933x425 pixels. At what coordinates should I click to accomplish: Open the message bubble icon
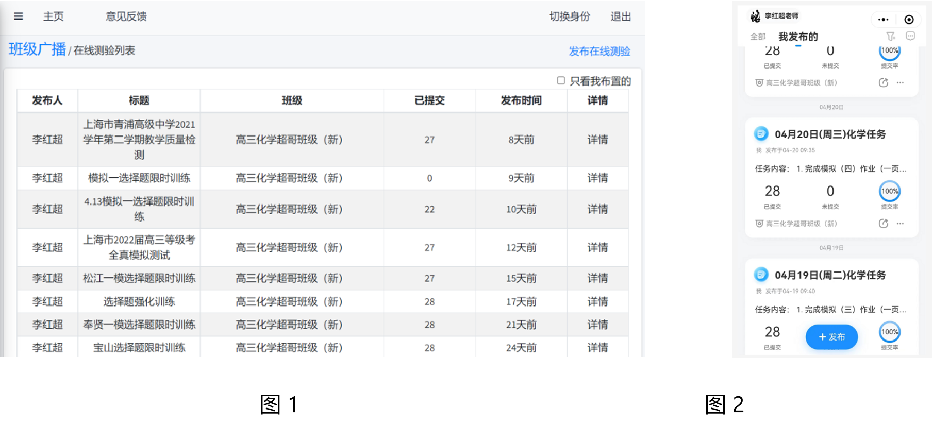coord(910,36)
